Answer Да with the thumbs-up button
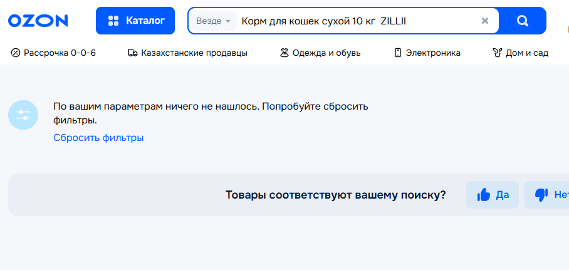Viewport: 569px width, 270px height. point(492,195)
